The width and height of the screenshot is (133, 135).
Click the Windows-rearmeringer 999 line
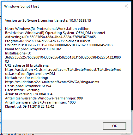click(44, 98)
